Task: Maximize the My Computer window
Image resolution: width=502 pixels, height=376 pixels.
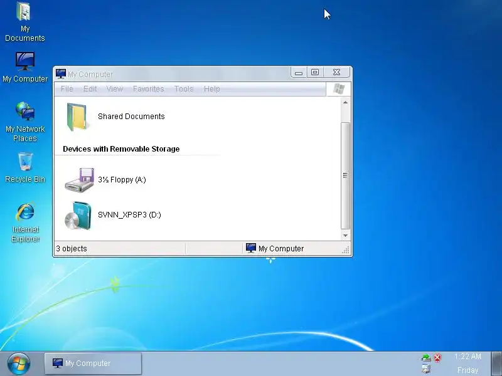Action: click(x=315, y=73)
